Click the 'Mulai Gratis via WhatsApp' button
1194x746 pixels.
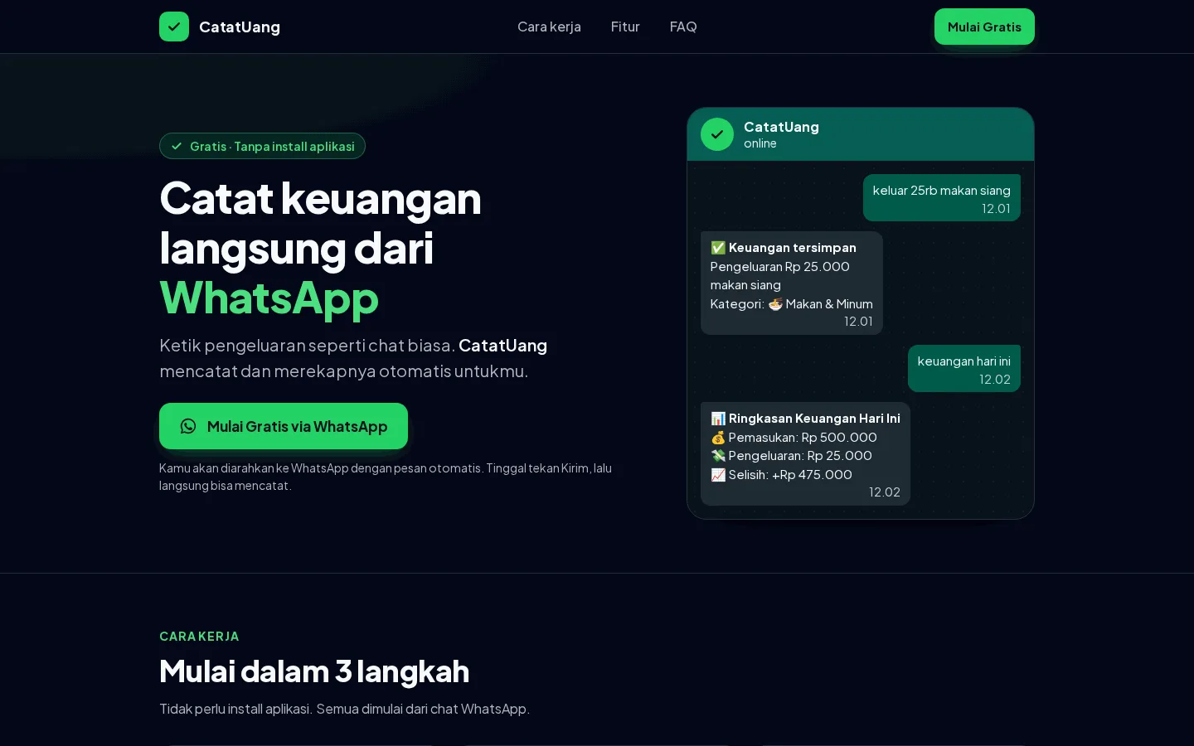click(x=284, y=426)
